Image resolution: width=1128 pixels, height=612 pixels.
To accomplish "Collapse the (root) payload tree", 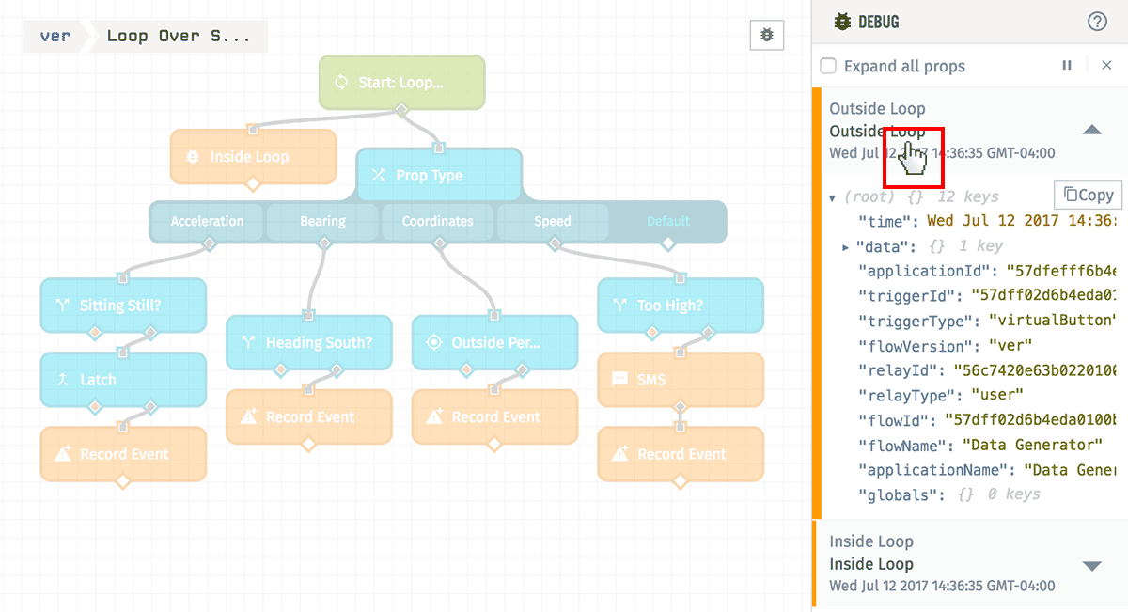I will pos(833,197).
